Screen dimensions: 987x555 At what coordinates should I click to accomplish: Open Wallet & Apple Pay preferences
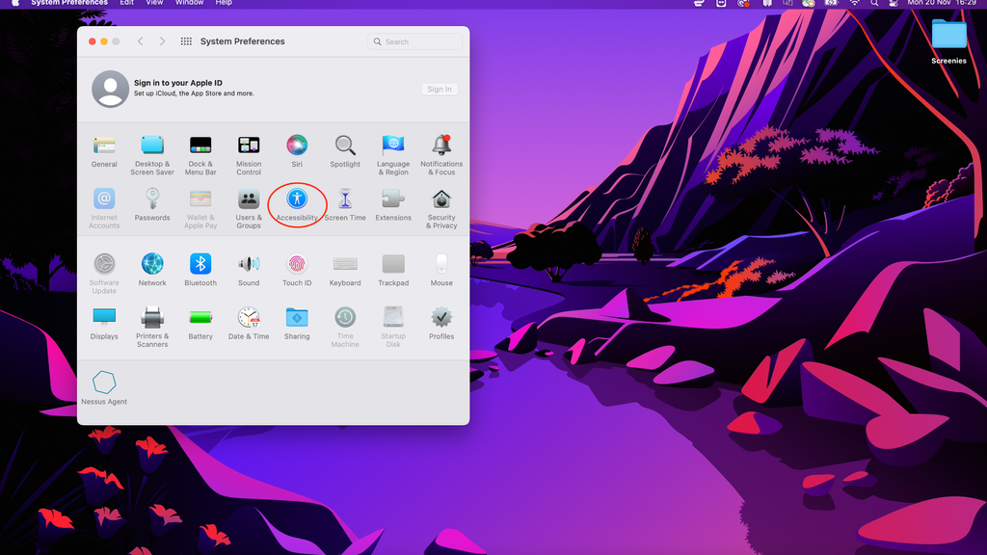click(200, 203)
